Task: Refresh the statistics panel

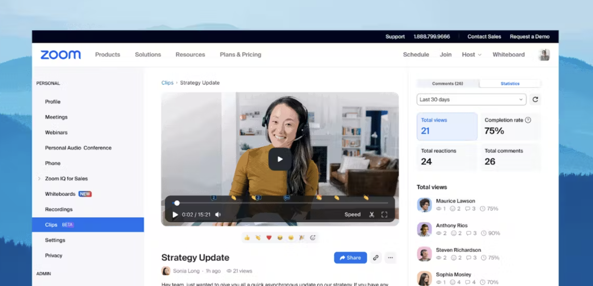Action: pyautogui.click(x=535, y=100)
